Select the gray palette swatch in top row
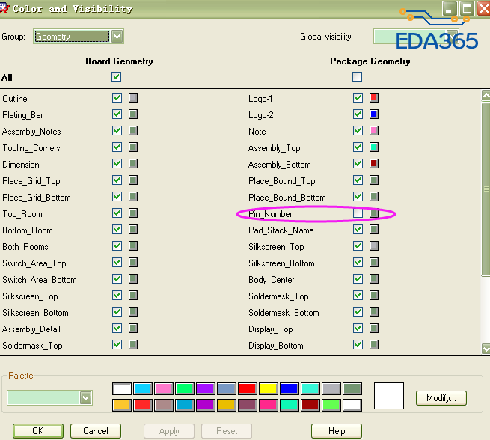 click(331, 389)
